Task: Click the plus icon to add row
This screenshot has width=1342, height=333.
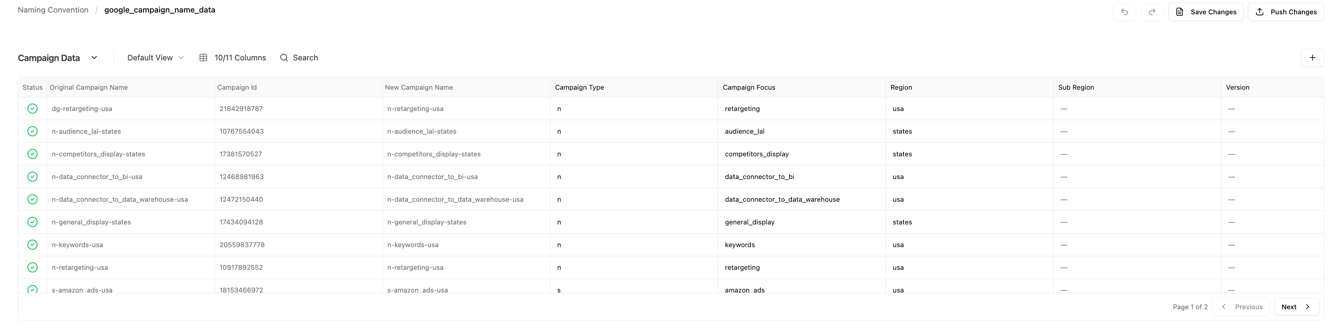Action: [1312, 58]
